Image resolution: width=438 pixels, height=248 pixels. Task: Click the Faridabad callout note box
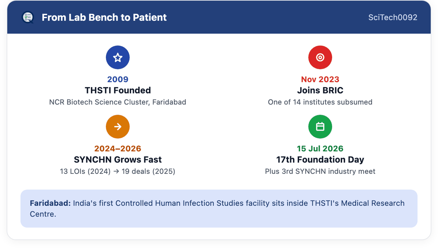[219, 208]
